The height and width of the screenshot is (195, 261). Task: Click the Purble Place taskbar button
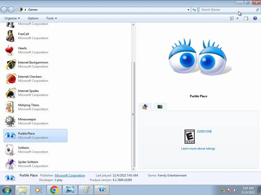click(x=102, y=190)
